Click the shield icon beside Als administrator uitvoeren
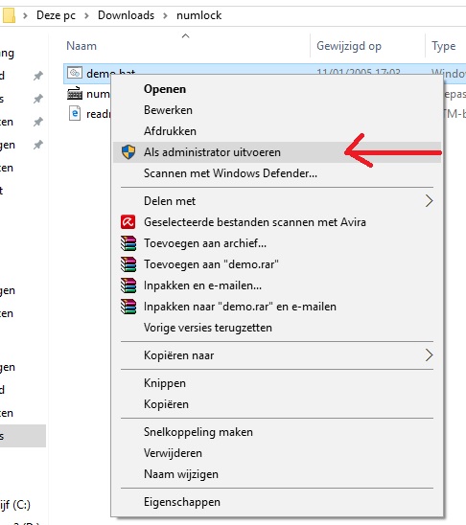Image resolution: width=466 pixels, height=525 pixels. pyautogui.click(x=128, y=152)
